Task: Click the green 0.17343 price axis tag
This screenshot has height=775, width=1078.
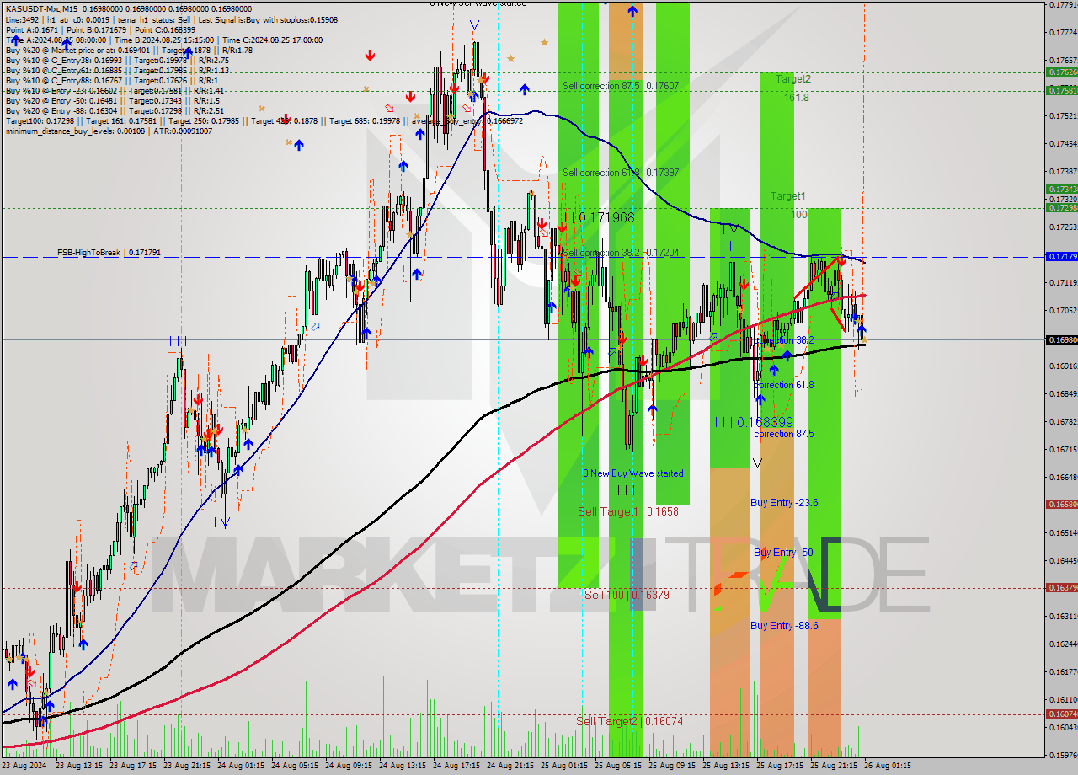Action: 1060,190
